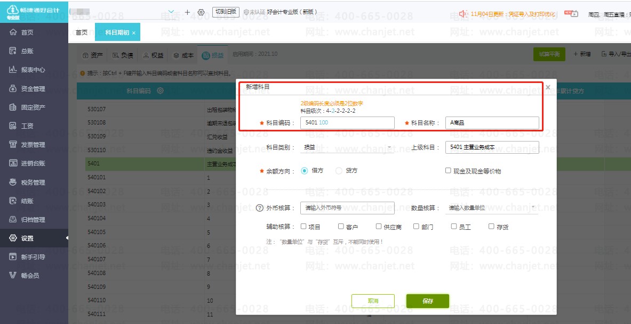Open 税务管理 in the sidebar

(x=33, y=182)
